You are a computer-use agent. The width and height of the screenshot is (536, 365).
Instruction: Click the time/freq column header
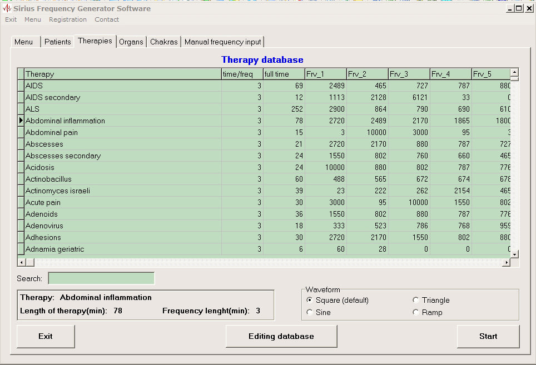tap(242, 74)
